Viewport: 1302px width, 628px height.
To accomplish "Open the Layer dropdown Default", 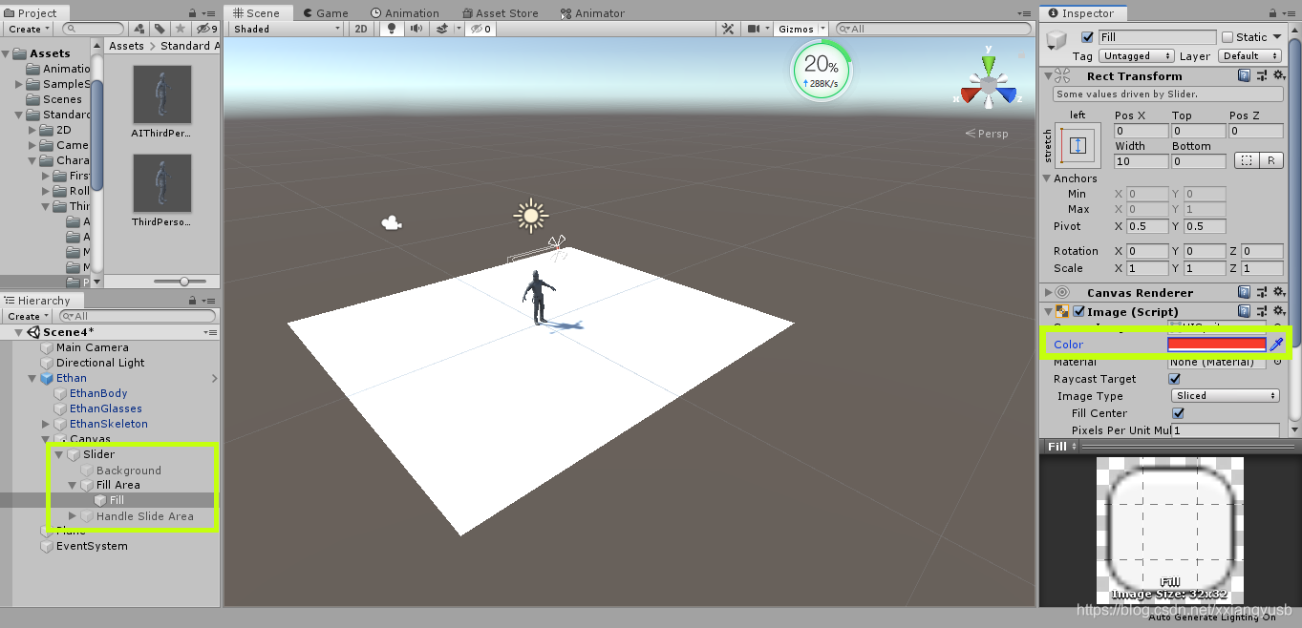I will click(1249, 56).
